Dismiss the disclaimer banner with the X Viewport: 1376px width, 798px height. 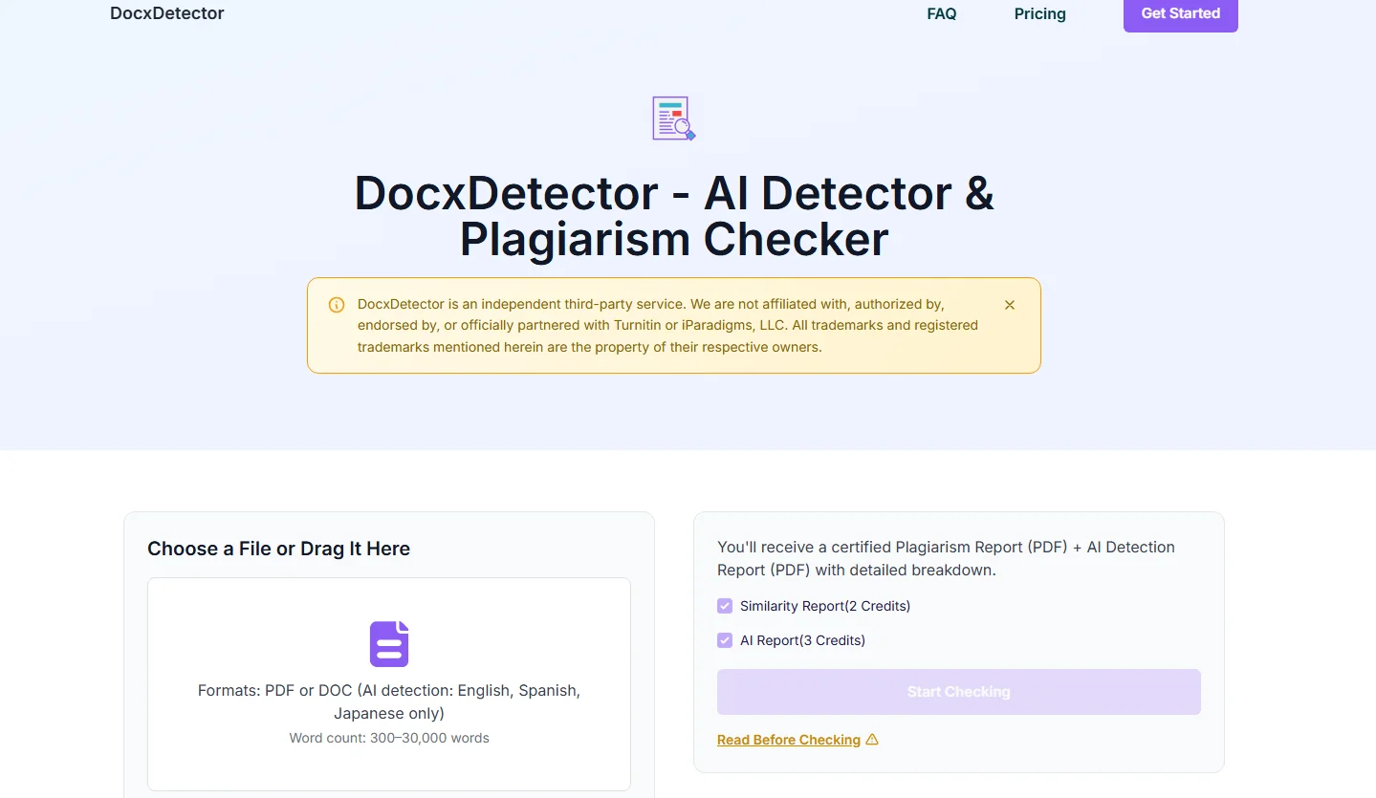[1010, 305]
